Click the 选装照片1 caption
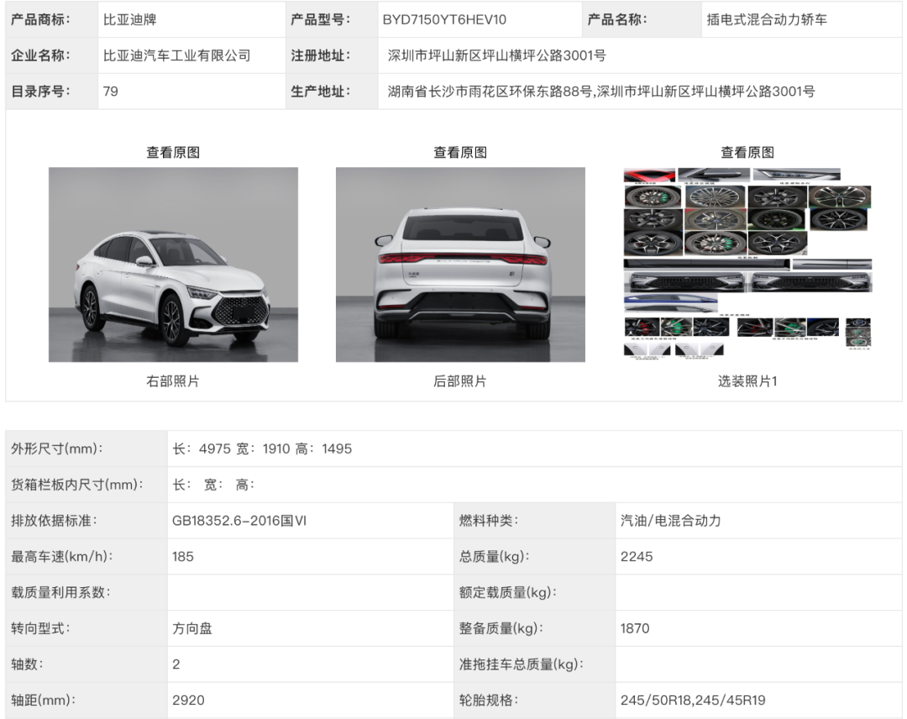This screenshot has height=719, width=907. coord(747,381)
